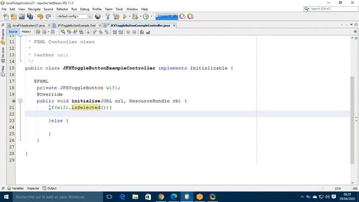This screenshot has width=359, height=202.
Task: Click the Build Project hammer icon
Action: tap(108, 16)
